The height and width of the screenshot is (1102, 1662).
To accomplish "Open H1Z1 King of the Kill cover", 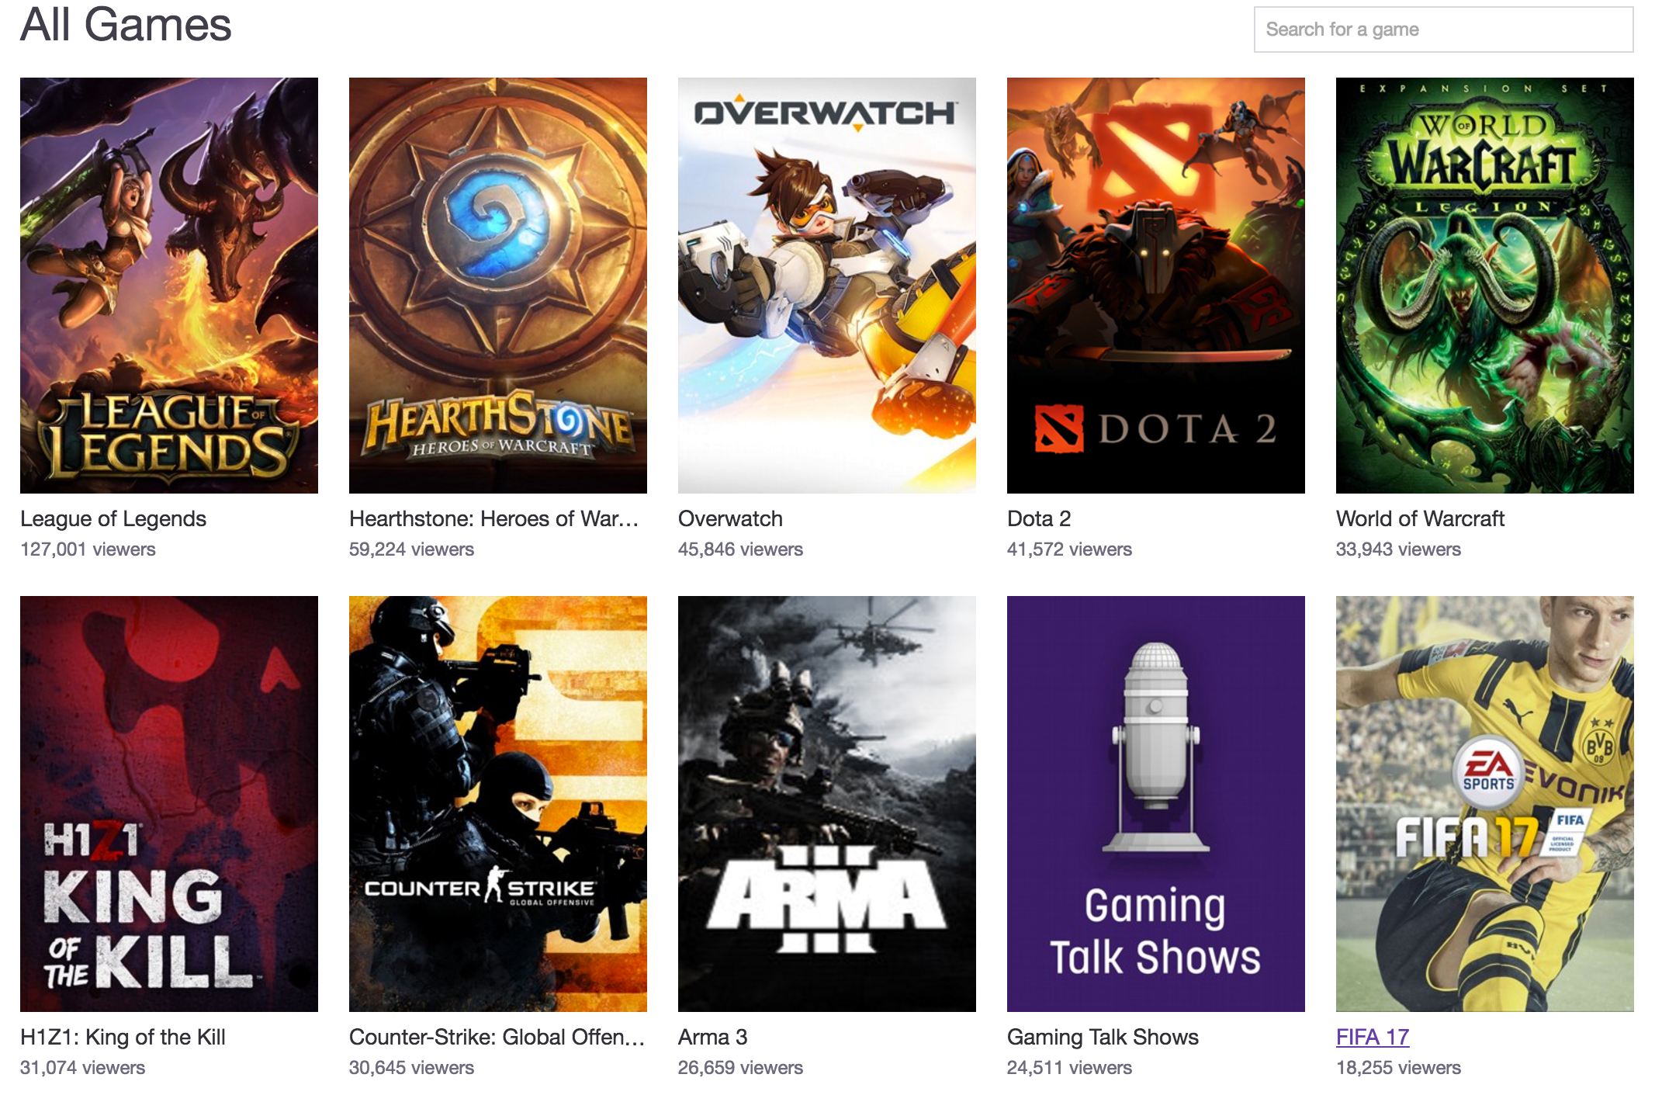I will point(169,804).
